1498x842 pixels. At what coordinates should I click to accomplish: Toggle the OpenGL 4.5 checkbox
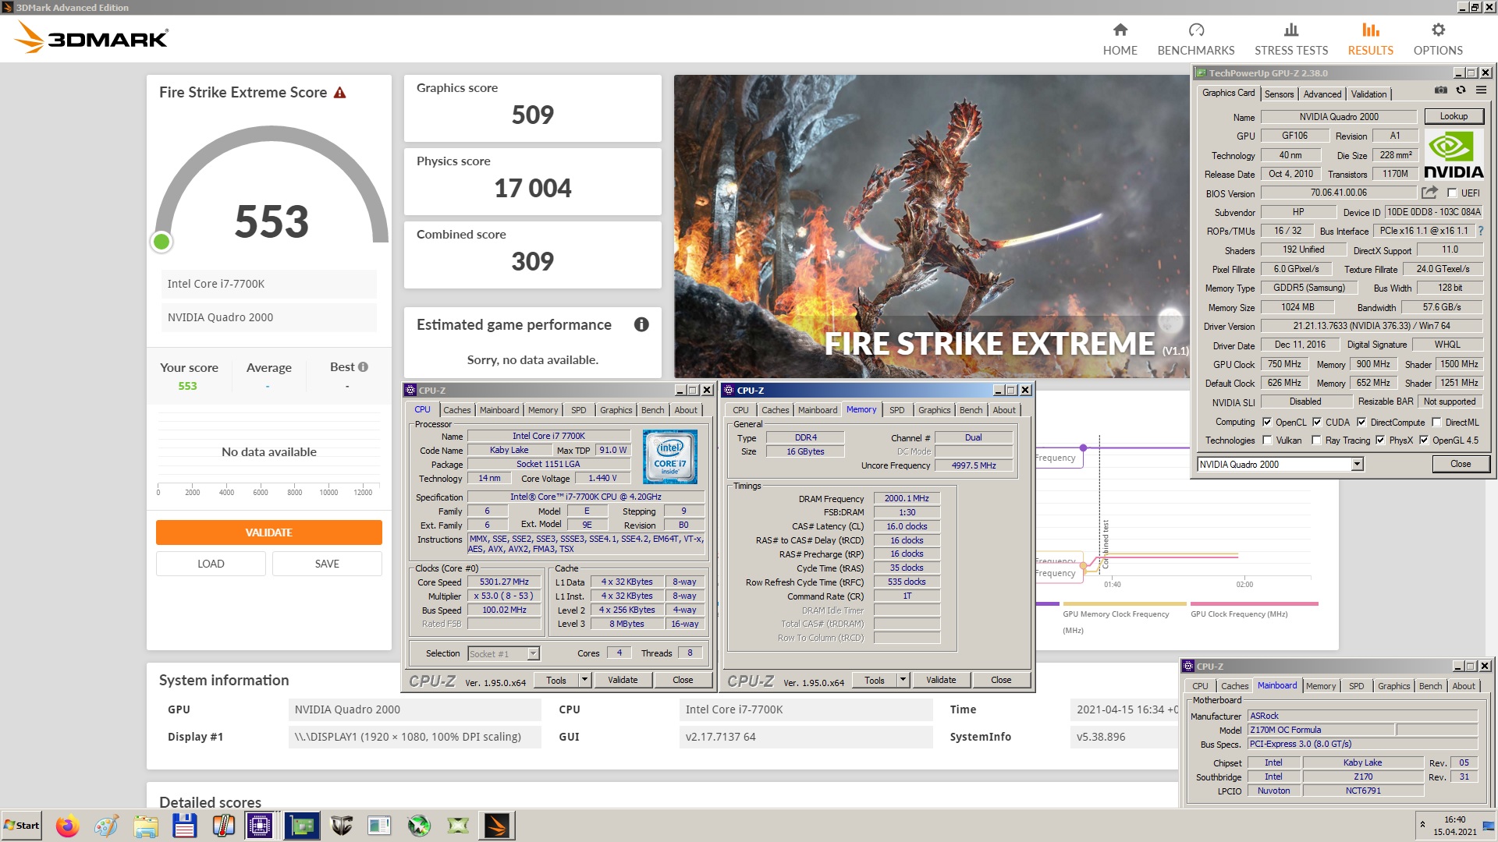click(x=1424, y=440)
